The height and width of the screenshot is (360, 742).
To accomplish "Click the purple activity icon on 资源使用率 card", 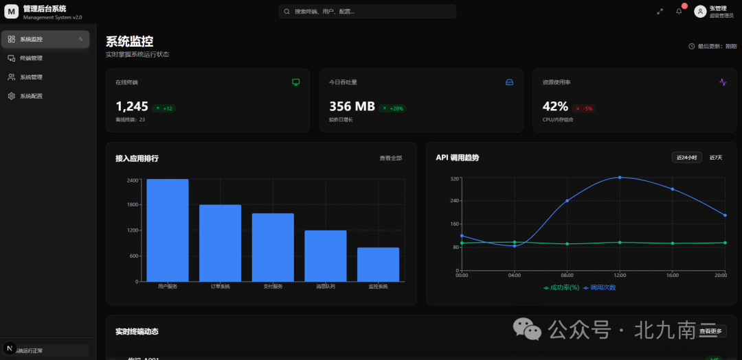I will (723, 82).
